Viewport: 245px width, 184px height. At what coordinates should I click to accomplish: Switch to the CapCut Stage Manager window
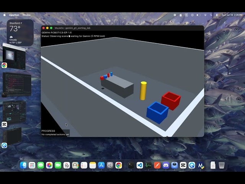point(14,112)
